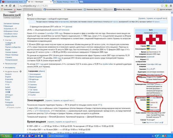Bookmark page with the star icon
This screenshot has height=138, width=173.
(x=162, y=6)
